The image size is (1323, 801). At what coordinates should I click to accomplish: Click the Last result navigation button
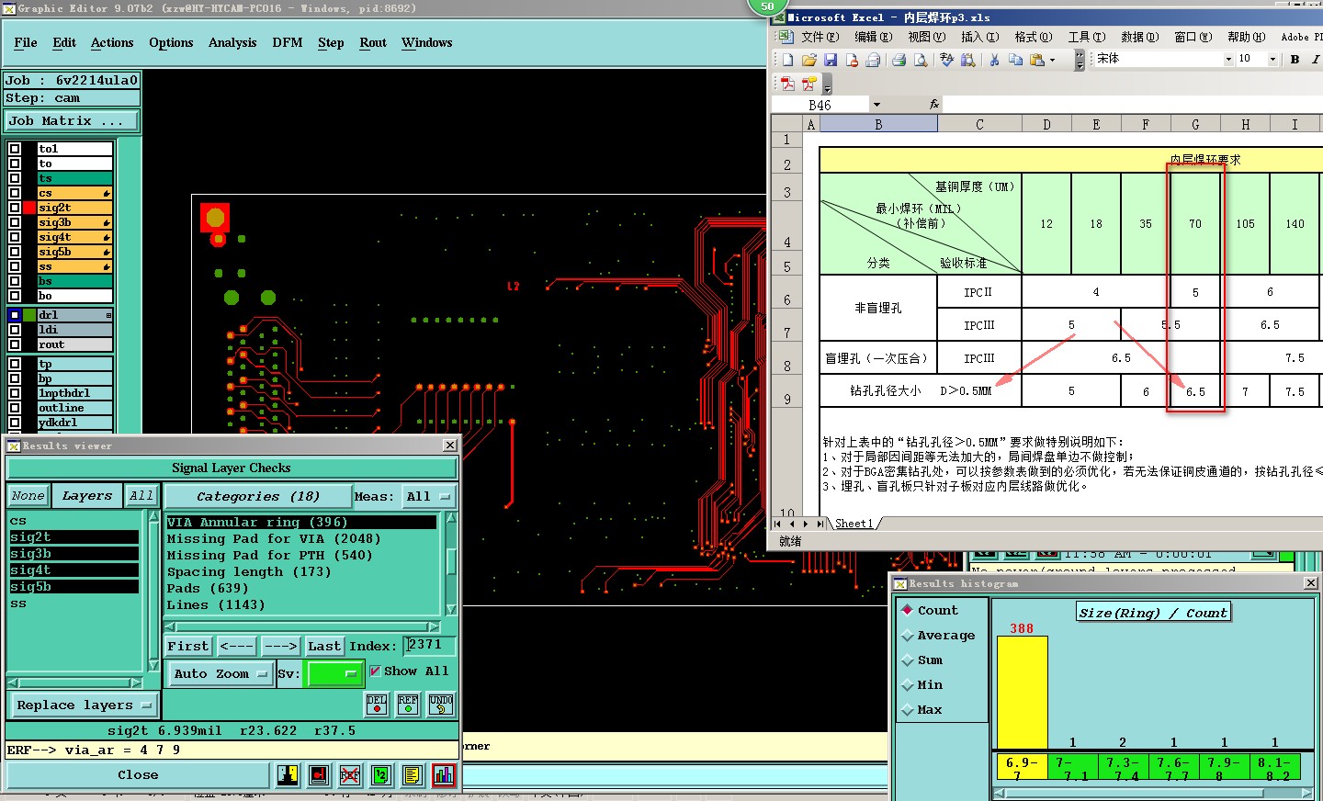click(324, 647)
